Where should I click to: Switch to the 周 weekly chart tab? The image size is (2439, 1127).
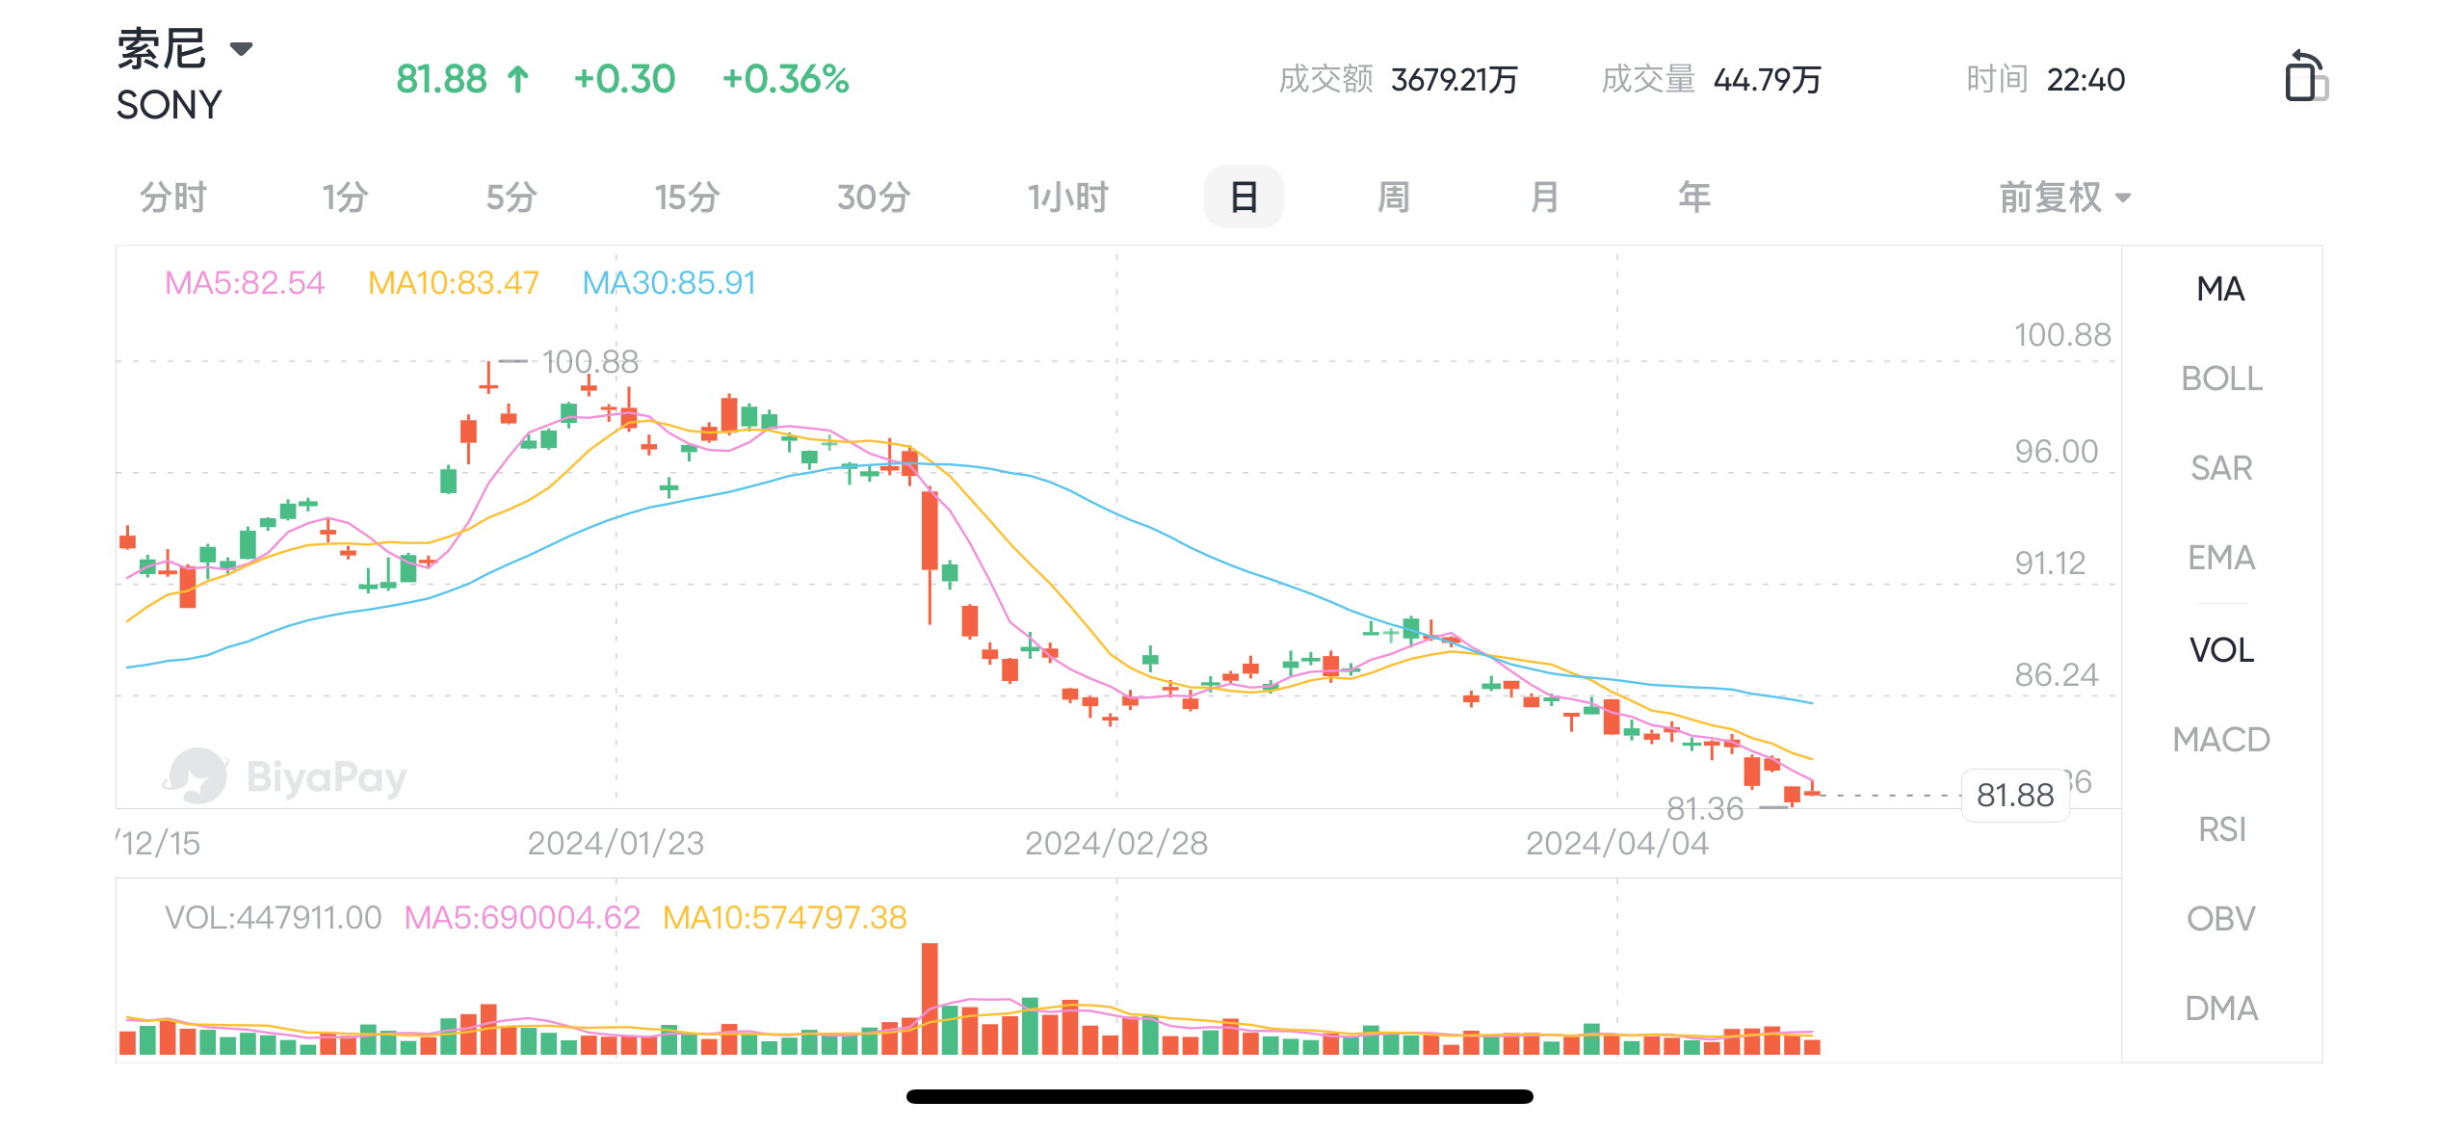[1393, 197]
